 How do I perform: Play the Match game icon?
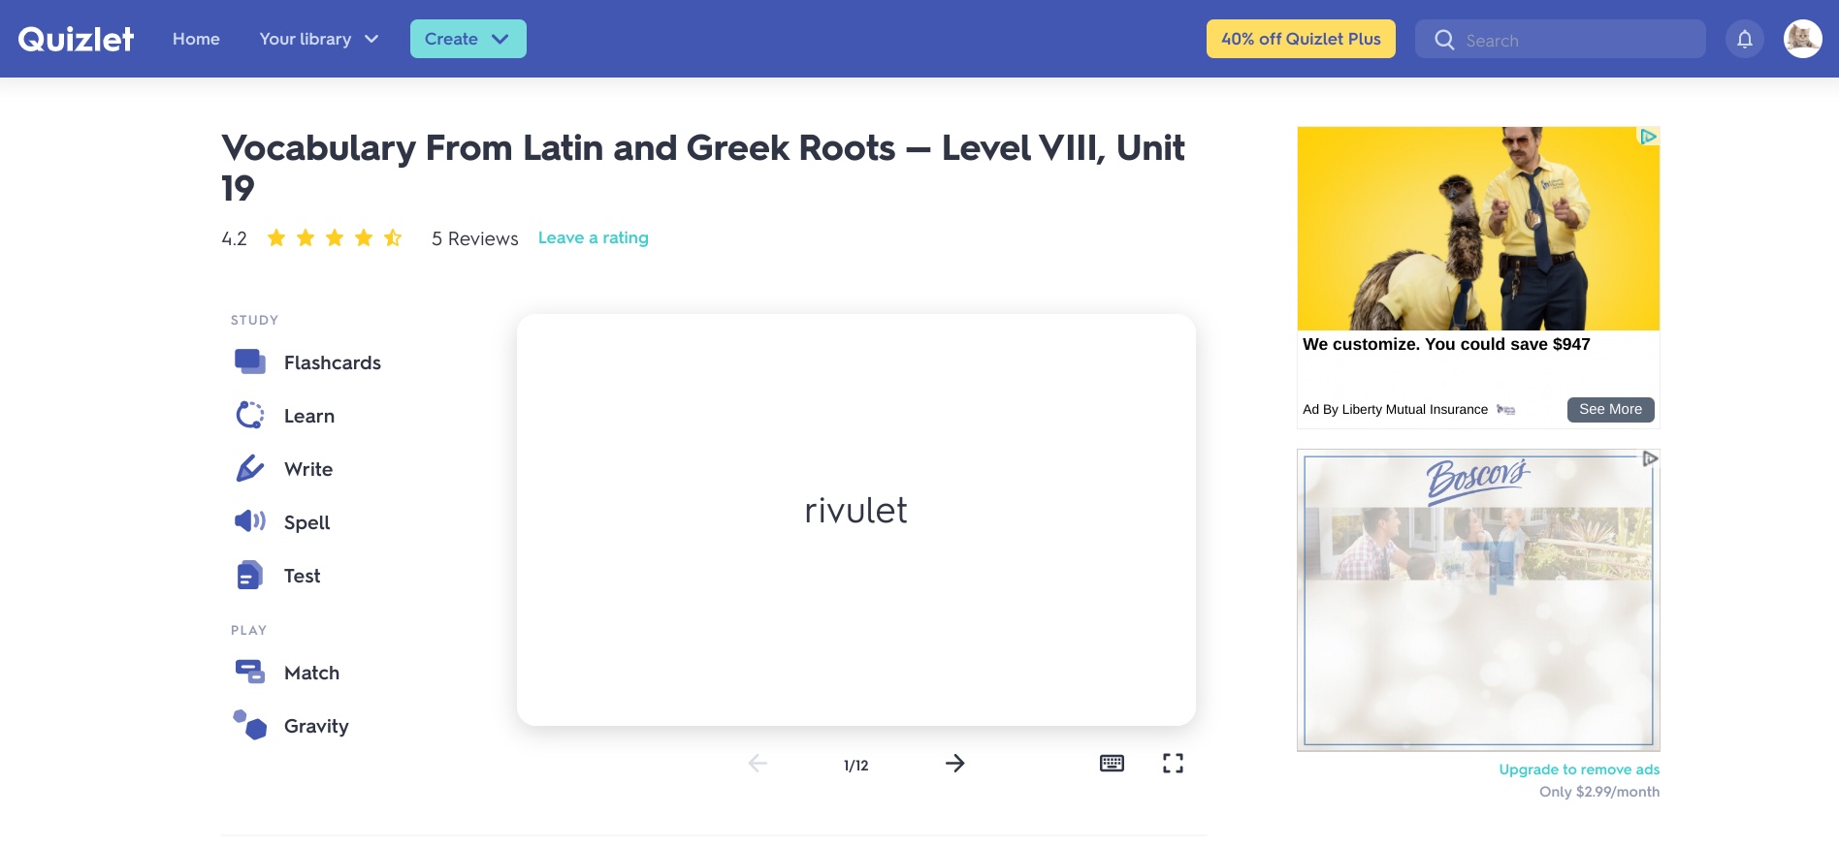[x=250, y=672]
